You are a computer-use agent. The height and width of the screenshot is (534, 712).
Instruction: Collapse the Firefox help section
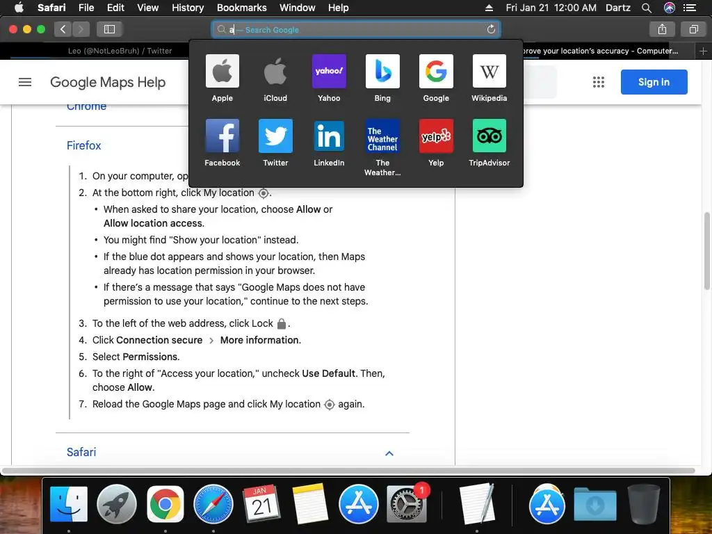click(83, 145)
